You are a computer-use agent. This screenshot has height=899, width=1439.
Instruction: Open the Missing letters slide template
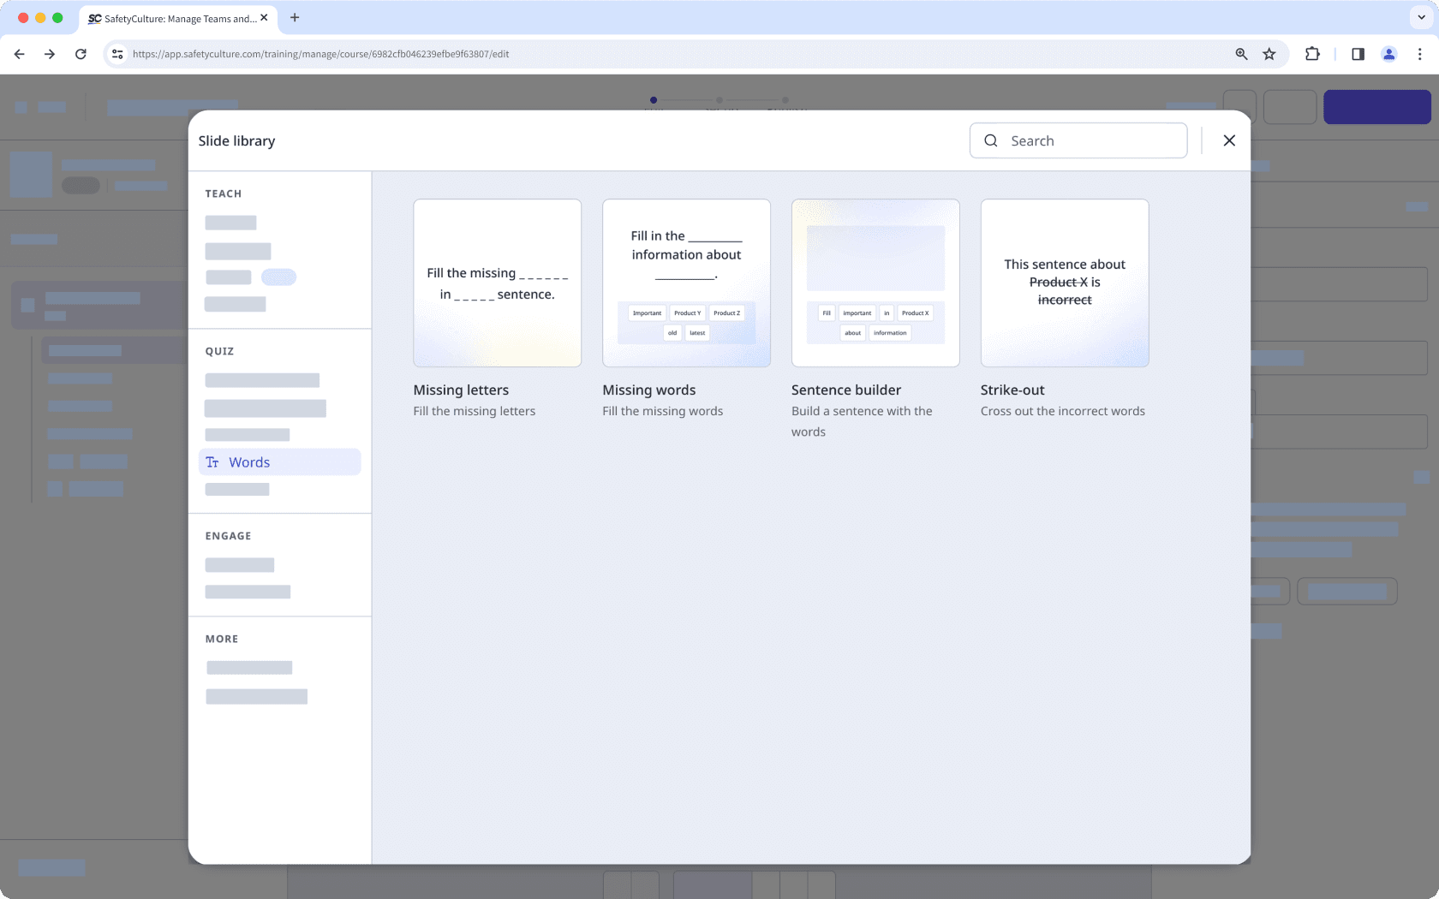497,283
